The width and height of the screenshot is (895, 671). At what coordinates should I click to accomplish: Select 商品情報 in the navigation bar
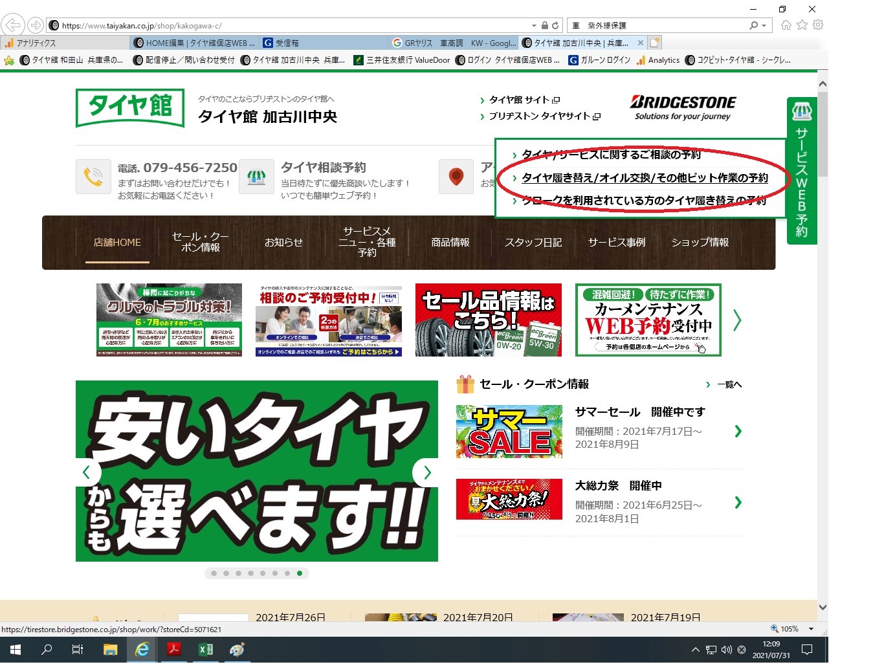(450, 242)
